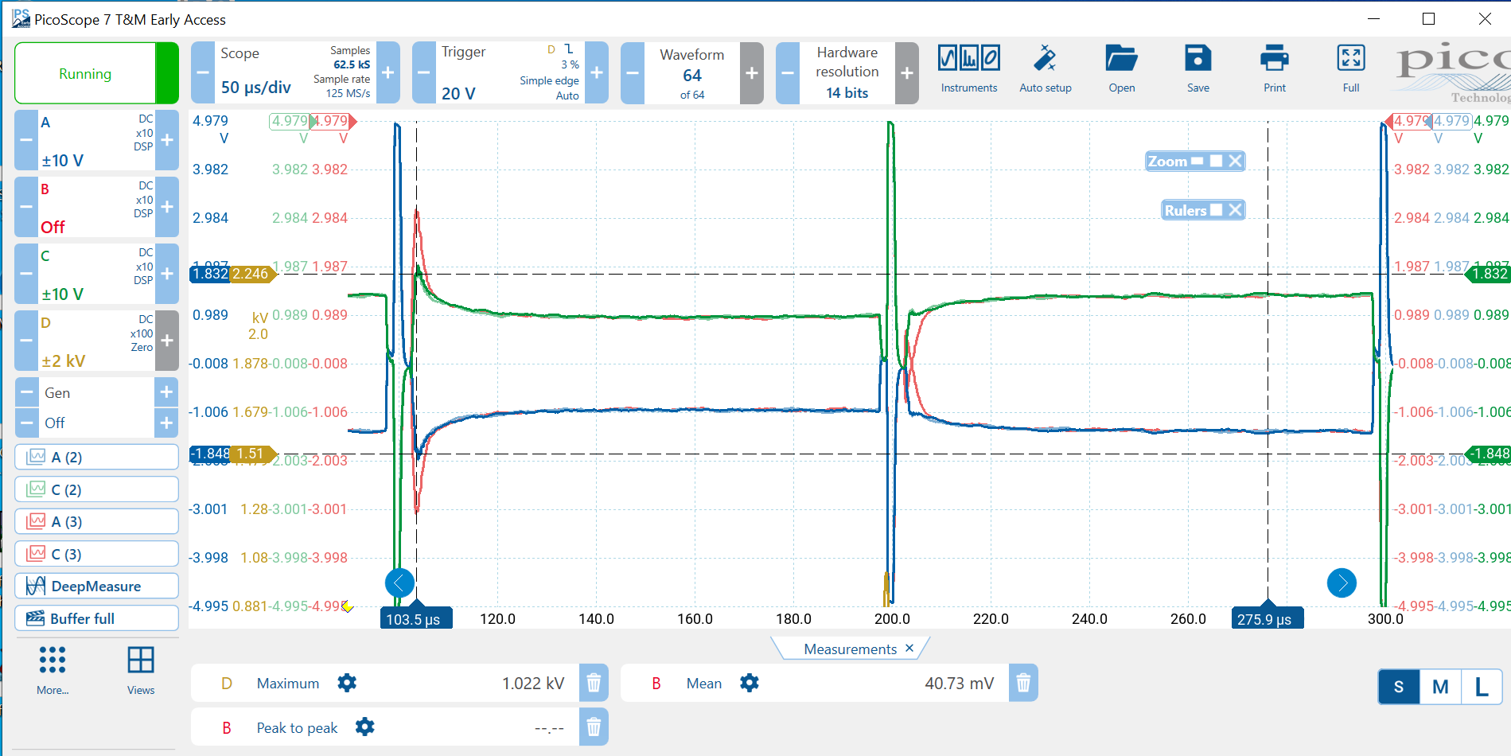1511x756 pixels.
Task: Increase timebase with Scope plus button
Action: click(x=387, y=73)
